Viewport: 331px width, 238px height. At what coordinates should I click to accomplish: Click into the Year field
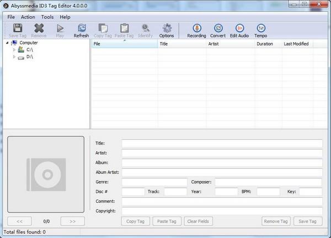point(226,192)
